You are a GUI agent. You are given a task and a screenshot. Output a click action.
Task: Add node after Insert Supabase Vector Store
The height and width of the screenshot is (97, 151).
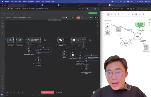click(45, 40)
